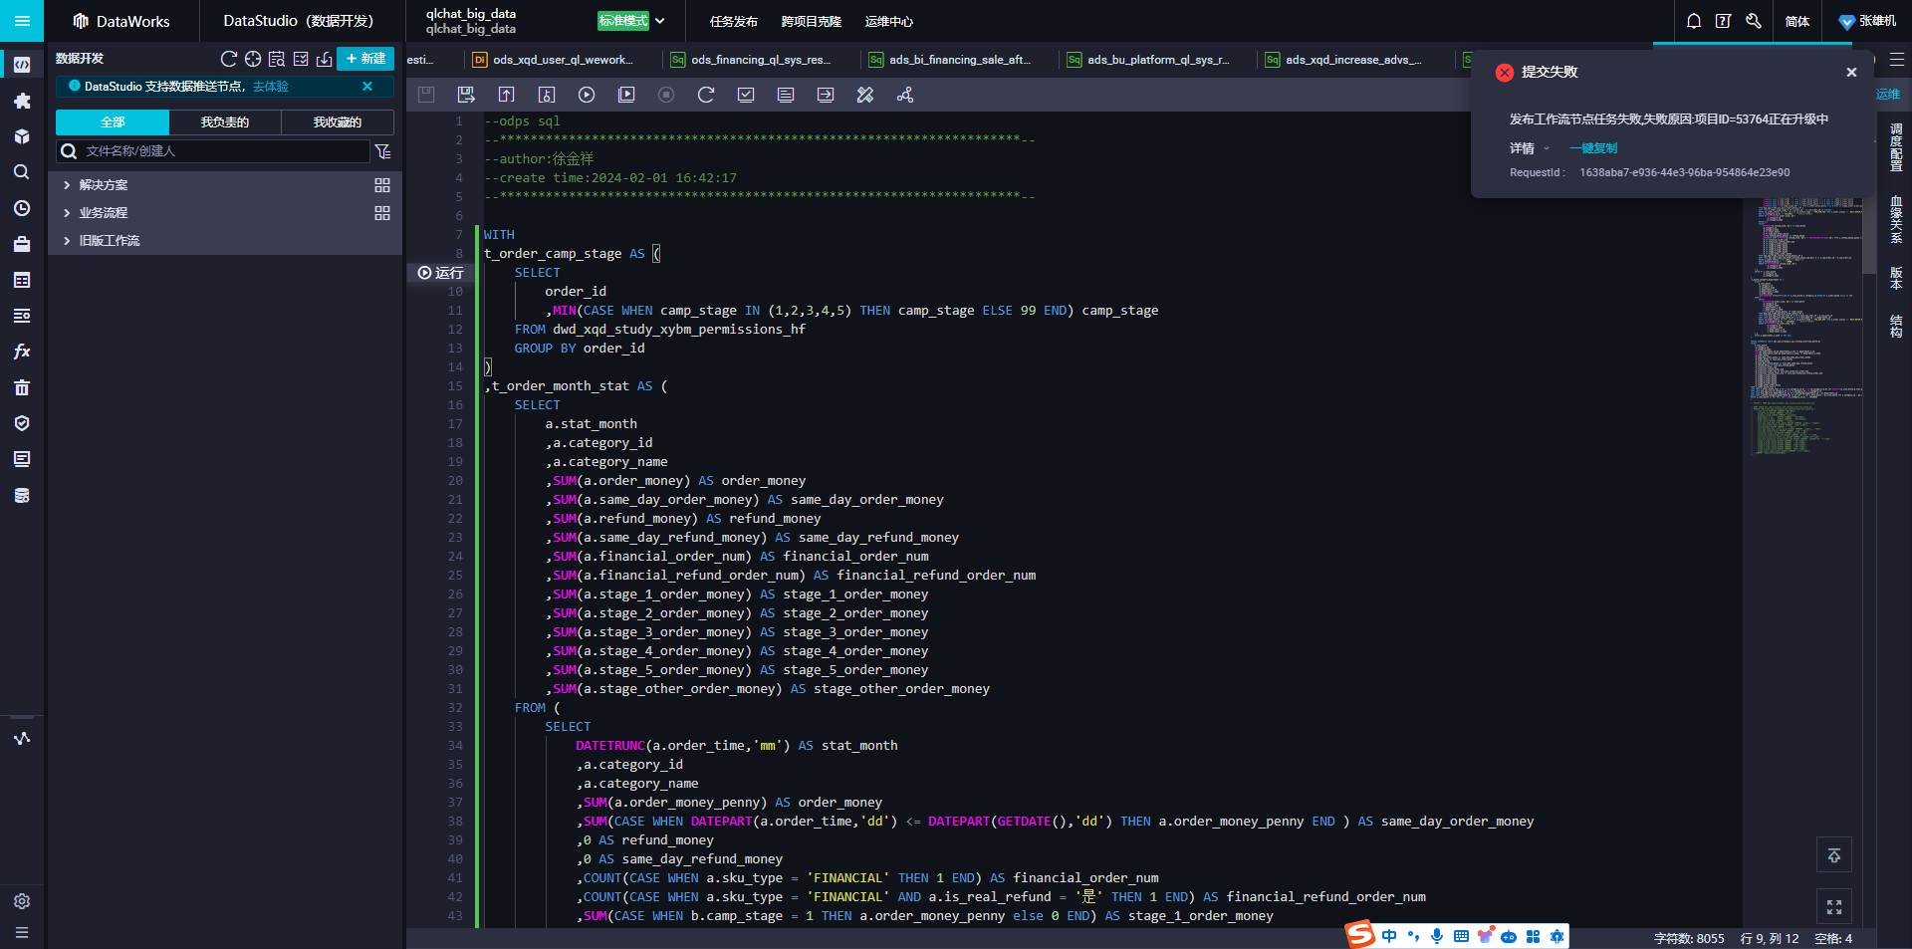This screenshot has height=949, width=1912.
Task: Switch to ads_xqd_increase_advs tab
Action: point(1355,60)
